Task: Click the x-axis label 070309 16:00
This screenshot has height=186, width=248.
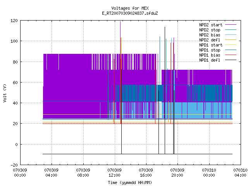Action: 146,173
